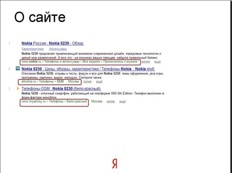Click 'копия' link for first result
Screen dimensions: 232x173
click(146, 62)
